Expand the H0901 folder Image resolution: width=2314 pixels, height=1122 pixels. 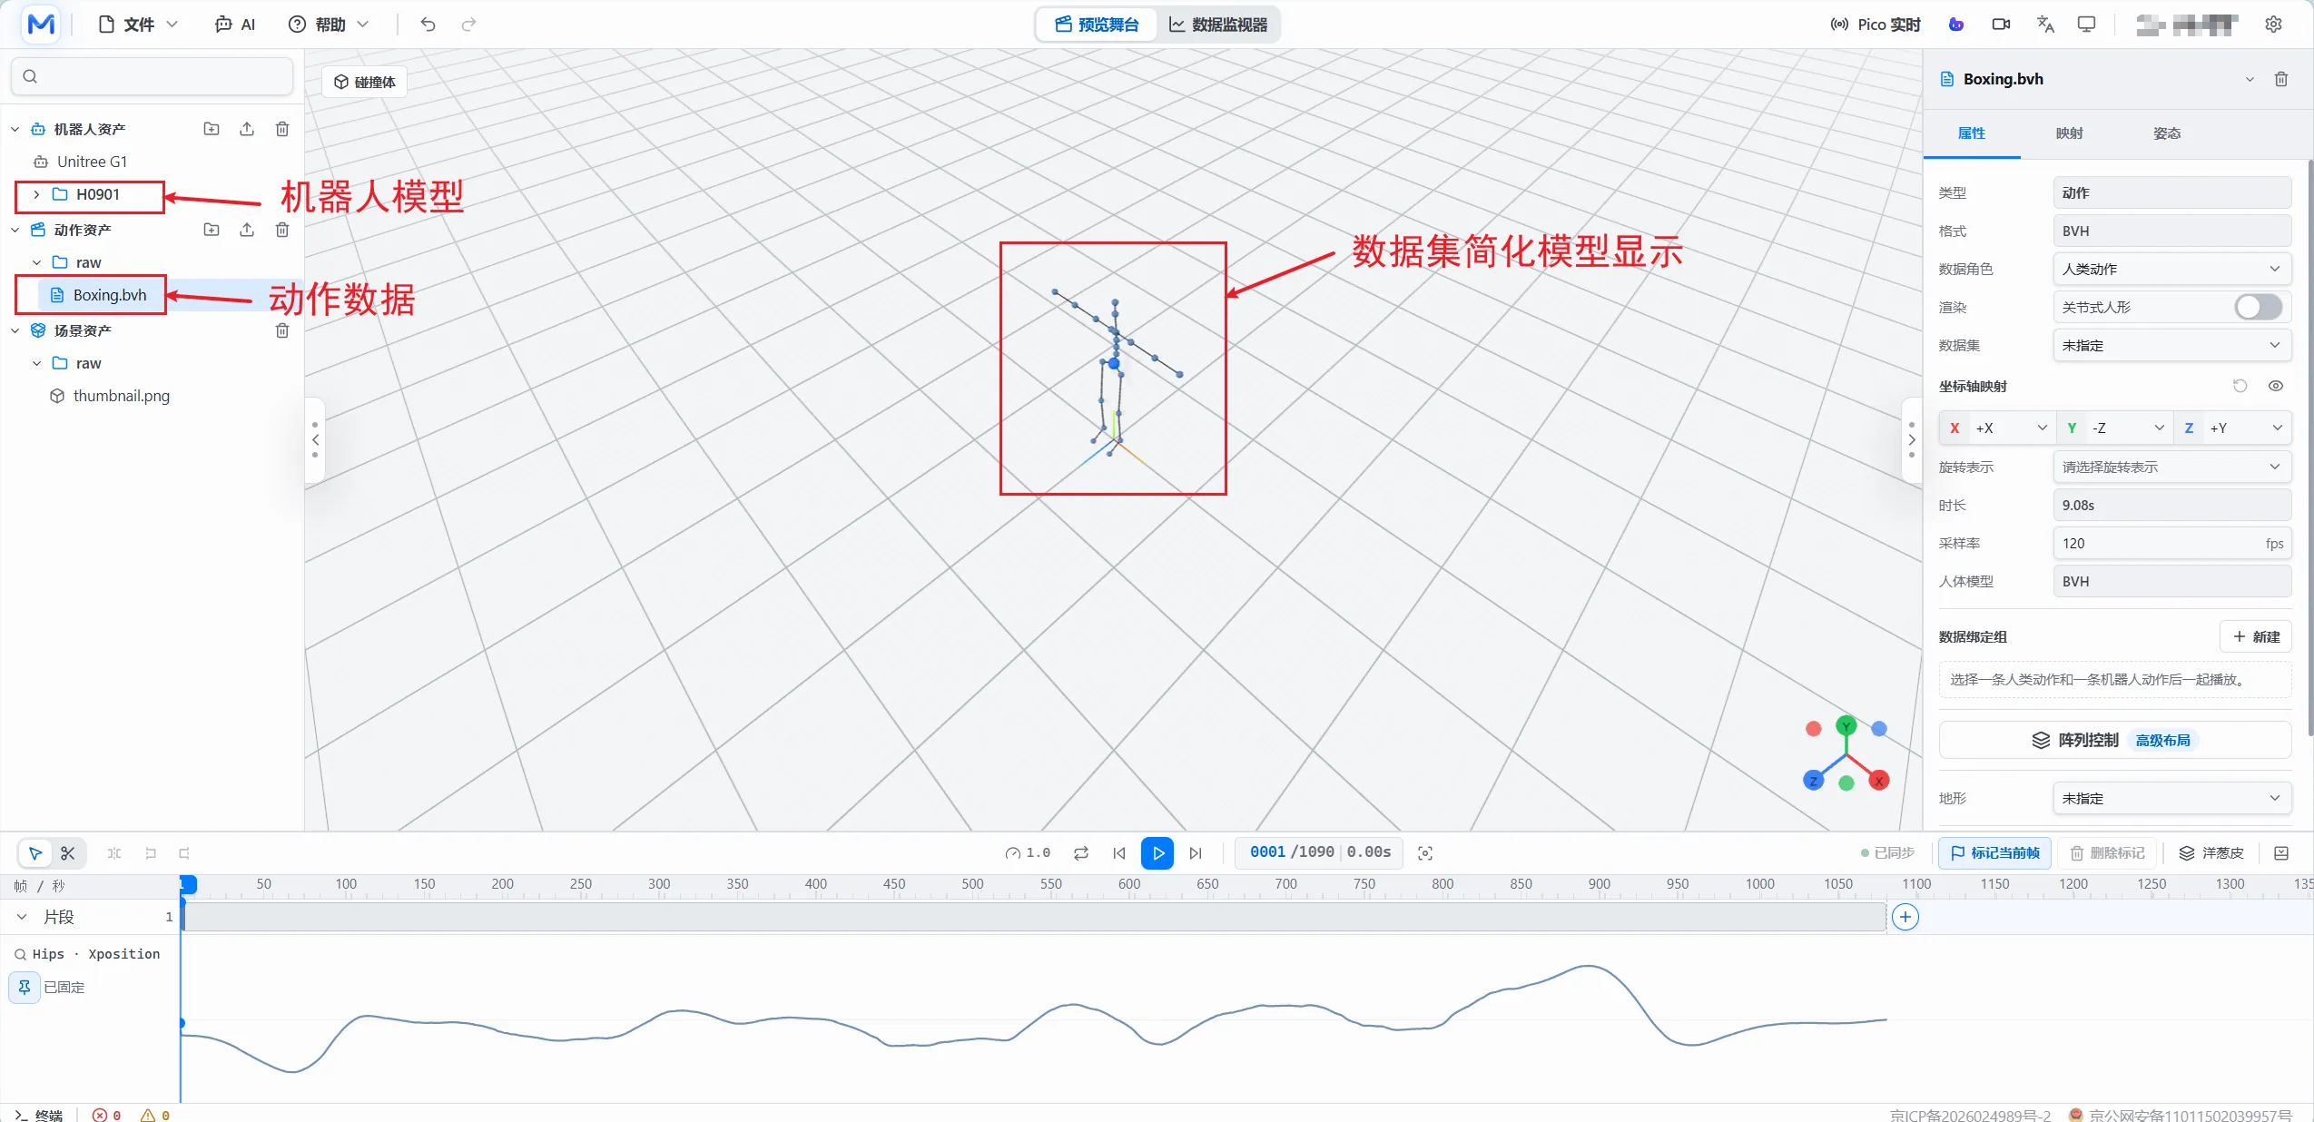pyautogui.click(x=36, y=194)
